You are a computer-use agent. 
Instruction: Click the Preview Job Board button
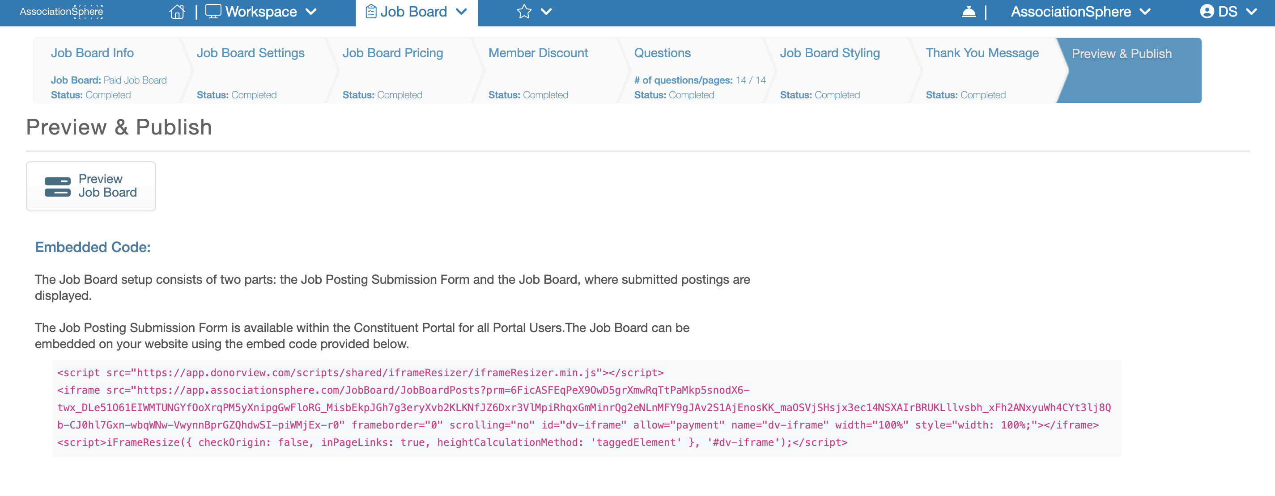[x=91, y=186]
